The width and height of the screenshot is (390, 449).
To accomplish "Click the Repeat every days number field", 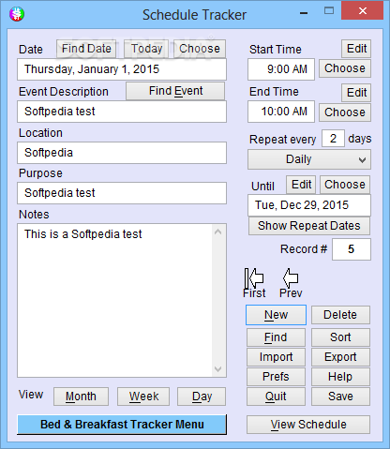I will pyautogui.click(x=333, y=139).
